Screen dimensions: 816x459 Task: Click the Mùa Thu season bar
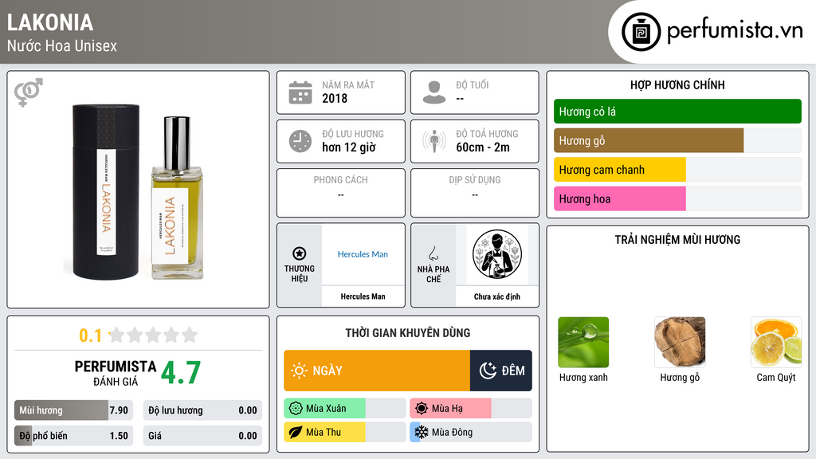tap(344, 432)
